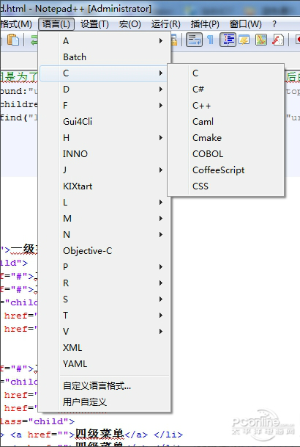Expand the P language submenu

105,267
